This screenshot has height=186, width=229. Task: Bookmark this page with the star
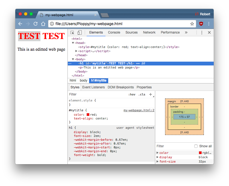pyautogui.click(x=192, y=24)
